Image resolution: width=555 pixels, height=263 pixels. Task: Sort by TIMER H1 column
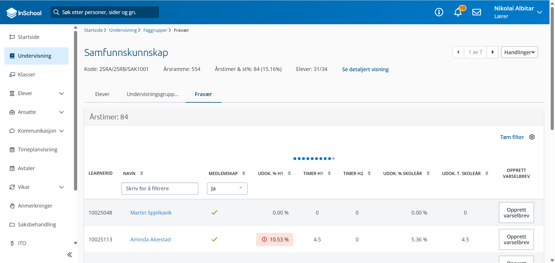point(329,173)
